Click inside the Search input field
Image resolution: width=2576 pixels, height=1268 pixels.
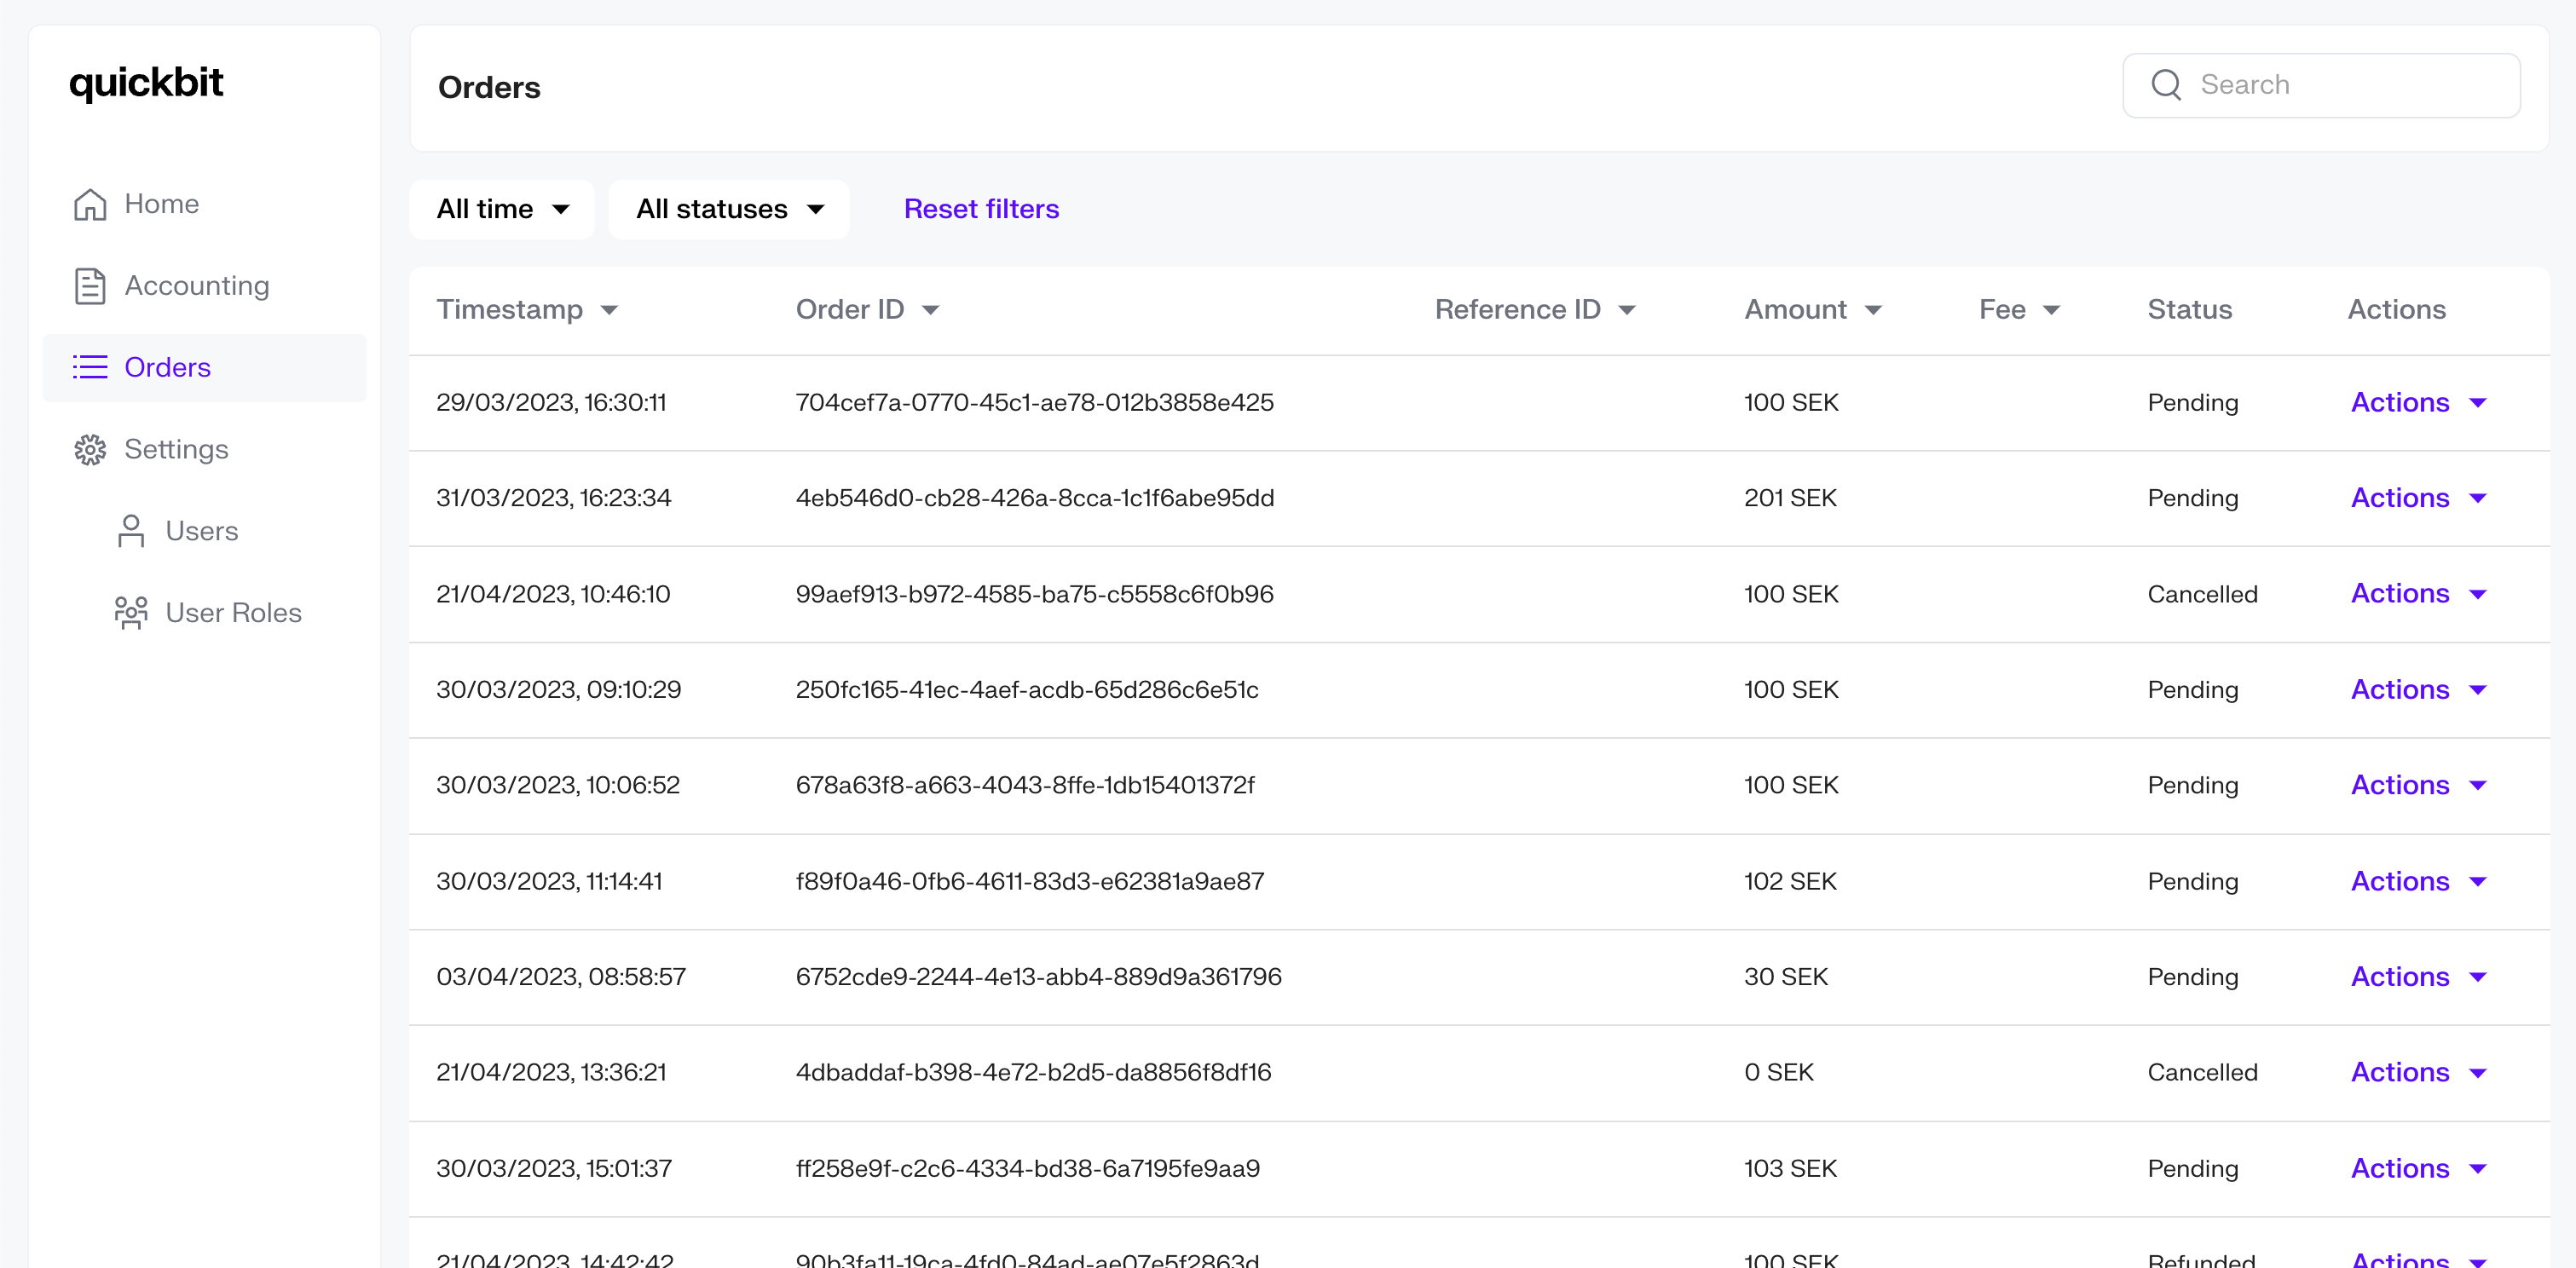[2330, 85]
